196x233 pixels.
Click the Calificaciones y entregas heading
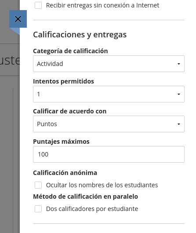(80, 35)
